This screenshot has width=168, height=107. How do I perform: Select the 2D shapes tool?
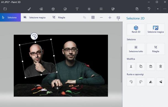41,9
